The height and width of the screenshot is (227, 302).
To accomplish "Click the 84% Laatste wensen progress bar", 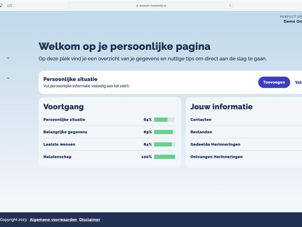I will [x=165, y=144].
